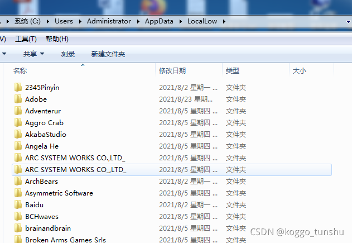Select the ARC SYSTEM WORKS CO_LTD_ name
Viewport: 352px width, 243px height.
[76, 169]
